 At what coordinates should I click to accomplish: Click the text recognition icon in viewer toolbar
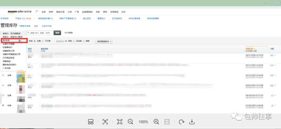tap(105, 122)
